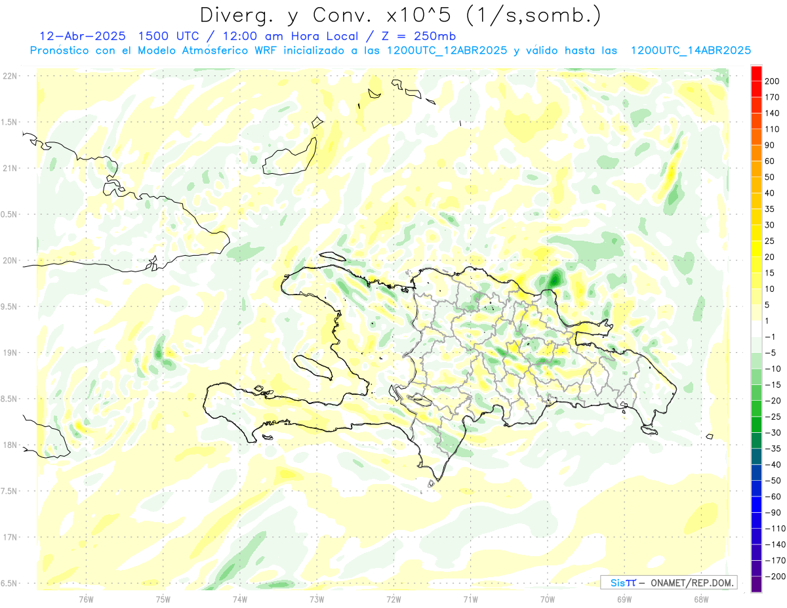The image size is (787, 608).
Task: Click the '-60' colorbar value
Action: tap(773, 497)
